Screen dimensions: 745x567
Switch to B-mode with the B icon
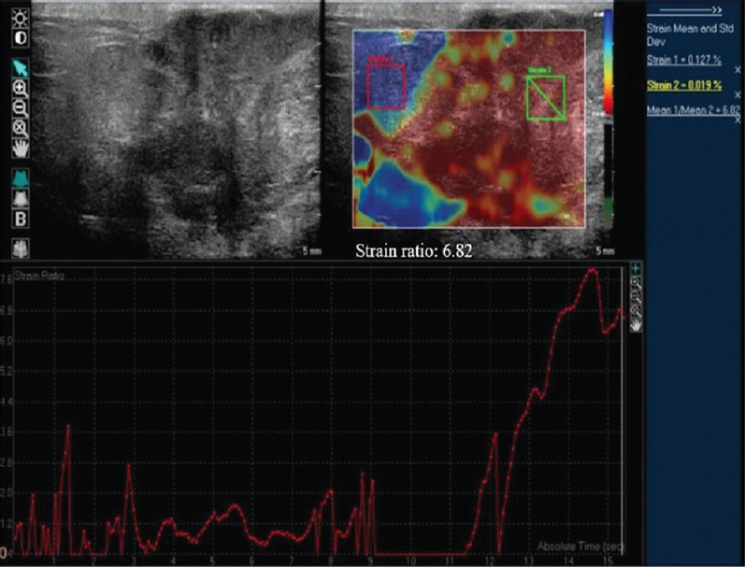pyautogui.click(x=21, y=219)
